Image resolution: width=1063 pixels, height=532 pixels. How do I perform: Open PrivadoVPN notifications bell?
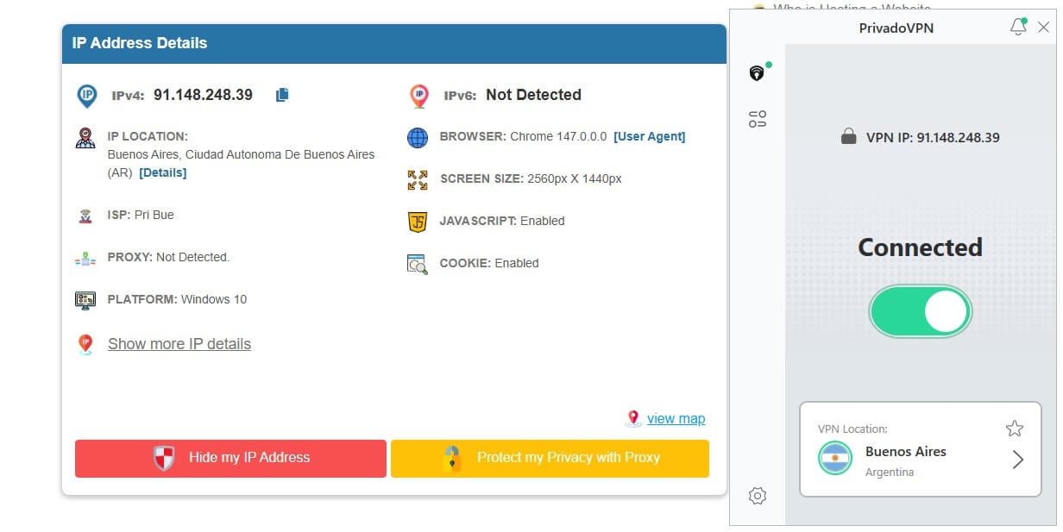pyautogui.click(x=1018, y=27)
